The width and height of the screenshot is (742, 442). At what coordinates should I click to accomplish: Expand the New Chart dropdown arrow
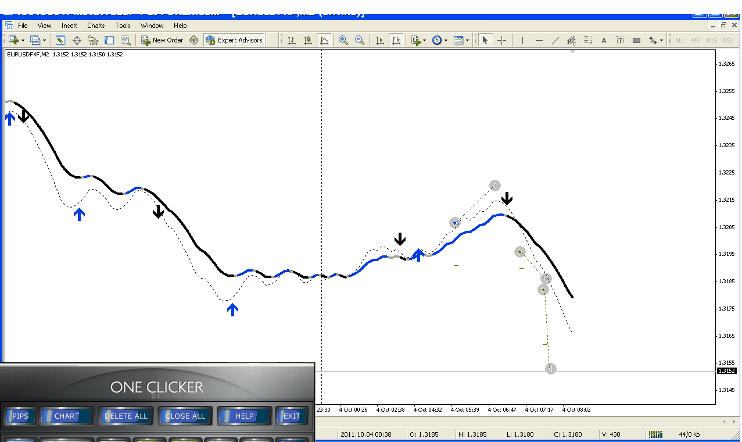[23, 41]
